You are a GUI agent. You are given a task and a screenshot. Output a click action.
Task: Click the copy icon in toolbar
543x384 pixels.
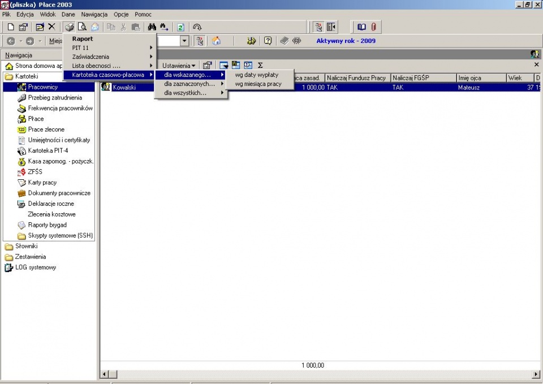[x=111, y=27]
